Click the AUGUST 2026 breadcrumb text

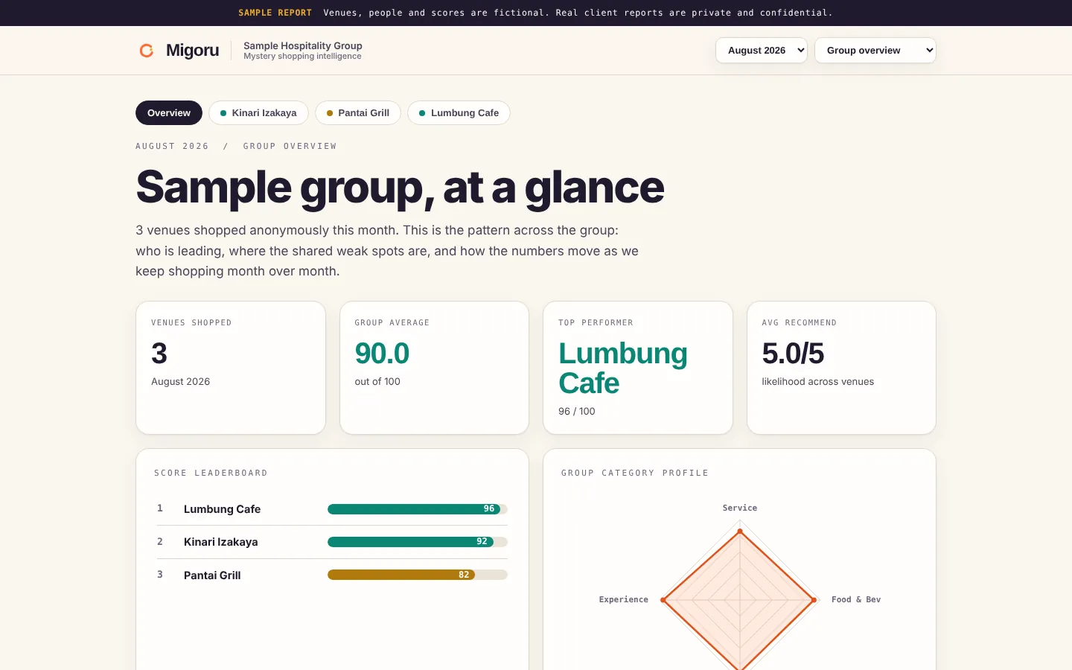(x=172, y=146)
